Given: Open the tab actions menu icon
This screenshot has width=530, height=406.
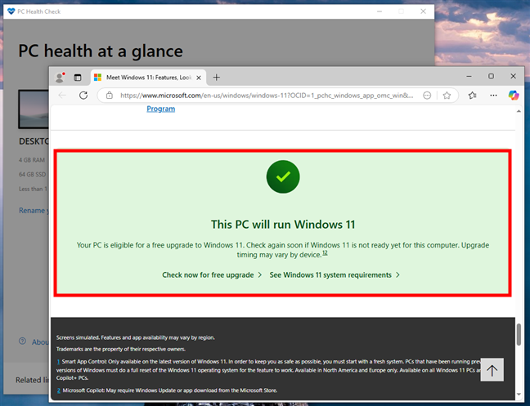Looking at the screenshot, I should point(78,78).
